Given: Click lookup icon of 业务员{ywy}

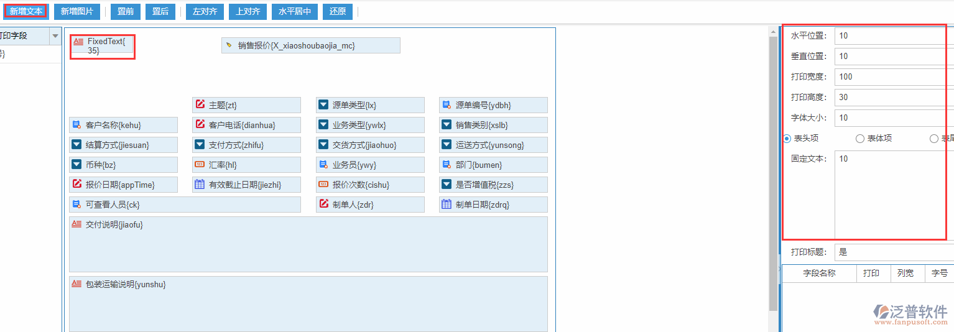Looking at the screenshot, I should [323, 164].
